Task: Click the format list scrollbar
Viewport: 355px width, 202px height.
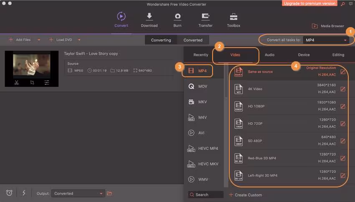Action: click(x=226, y=81)
